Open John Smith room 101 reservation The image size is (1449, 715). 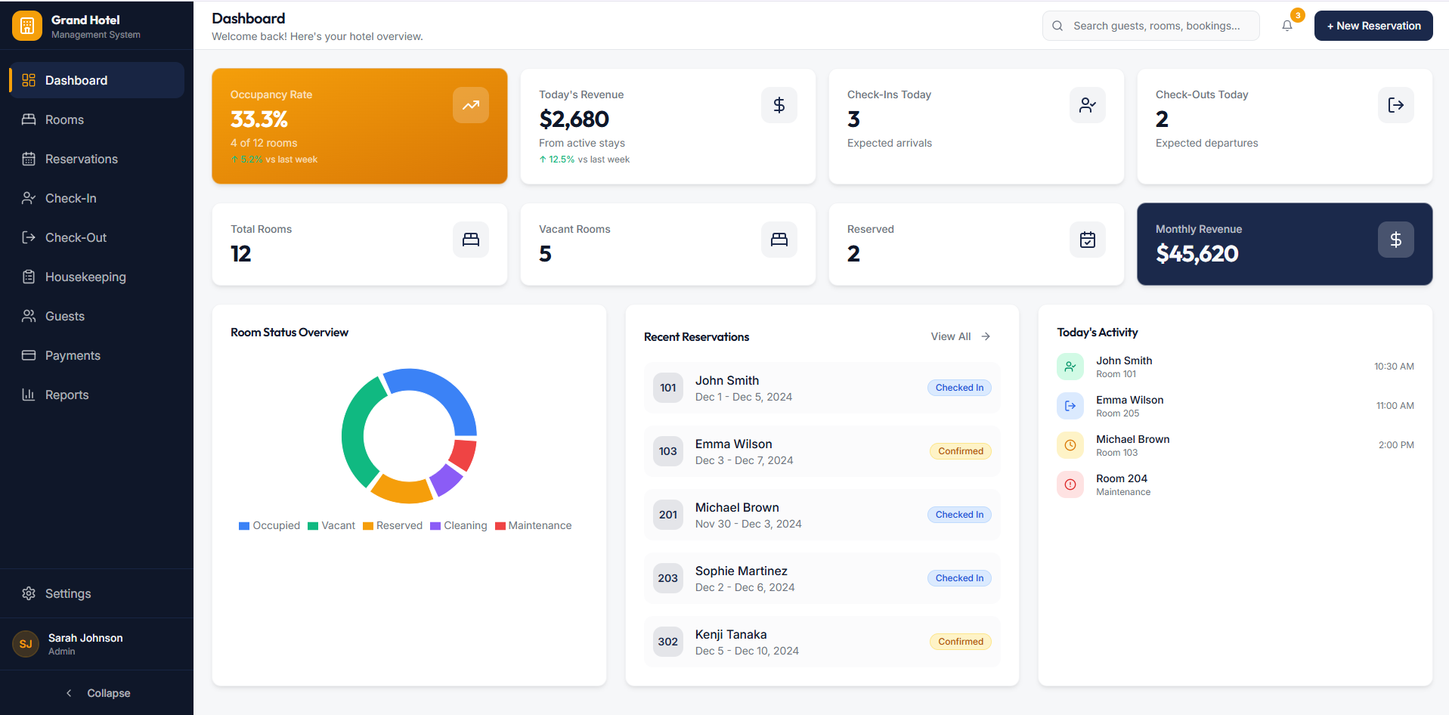[822, 388]
